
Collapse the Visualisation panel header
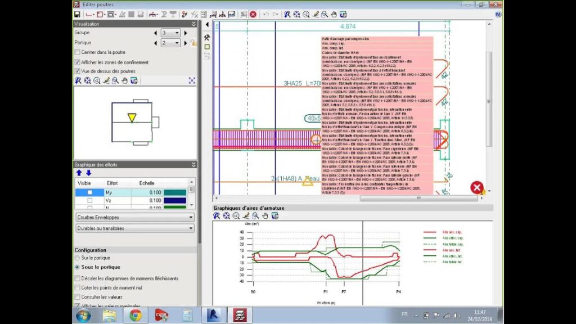tap(193, 24)
